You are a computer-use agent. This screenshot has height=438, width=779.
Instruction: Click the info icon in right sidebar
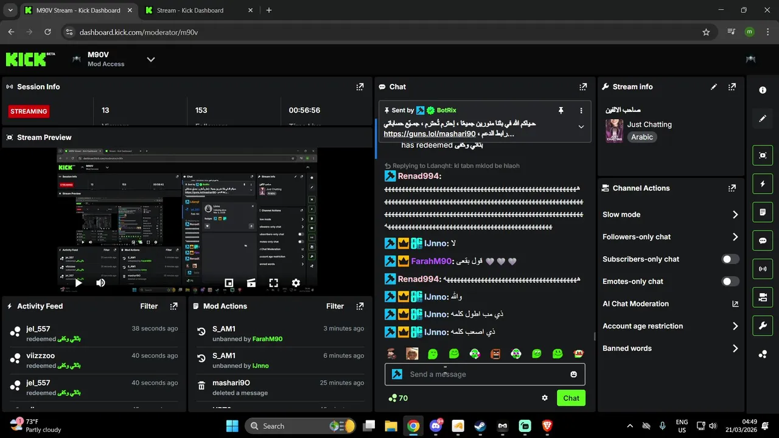763,90
